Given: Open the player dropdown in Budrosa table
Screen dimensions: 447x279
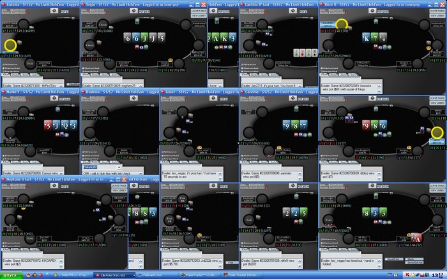Looking at the screenshot, I should (119, 167).
